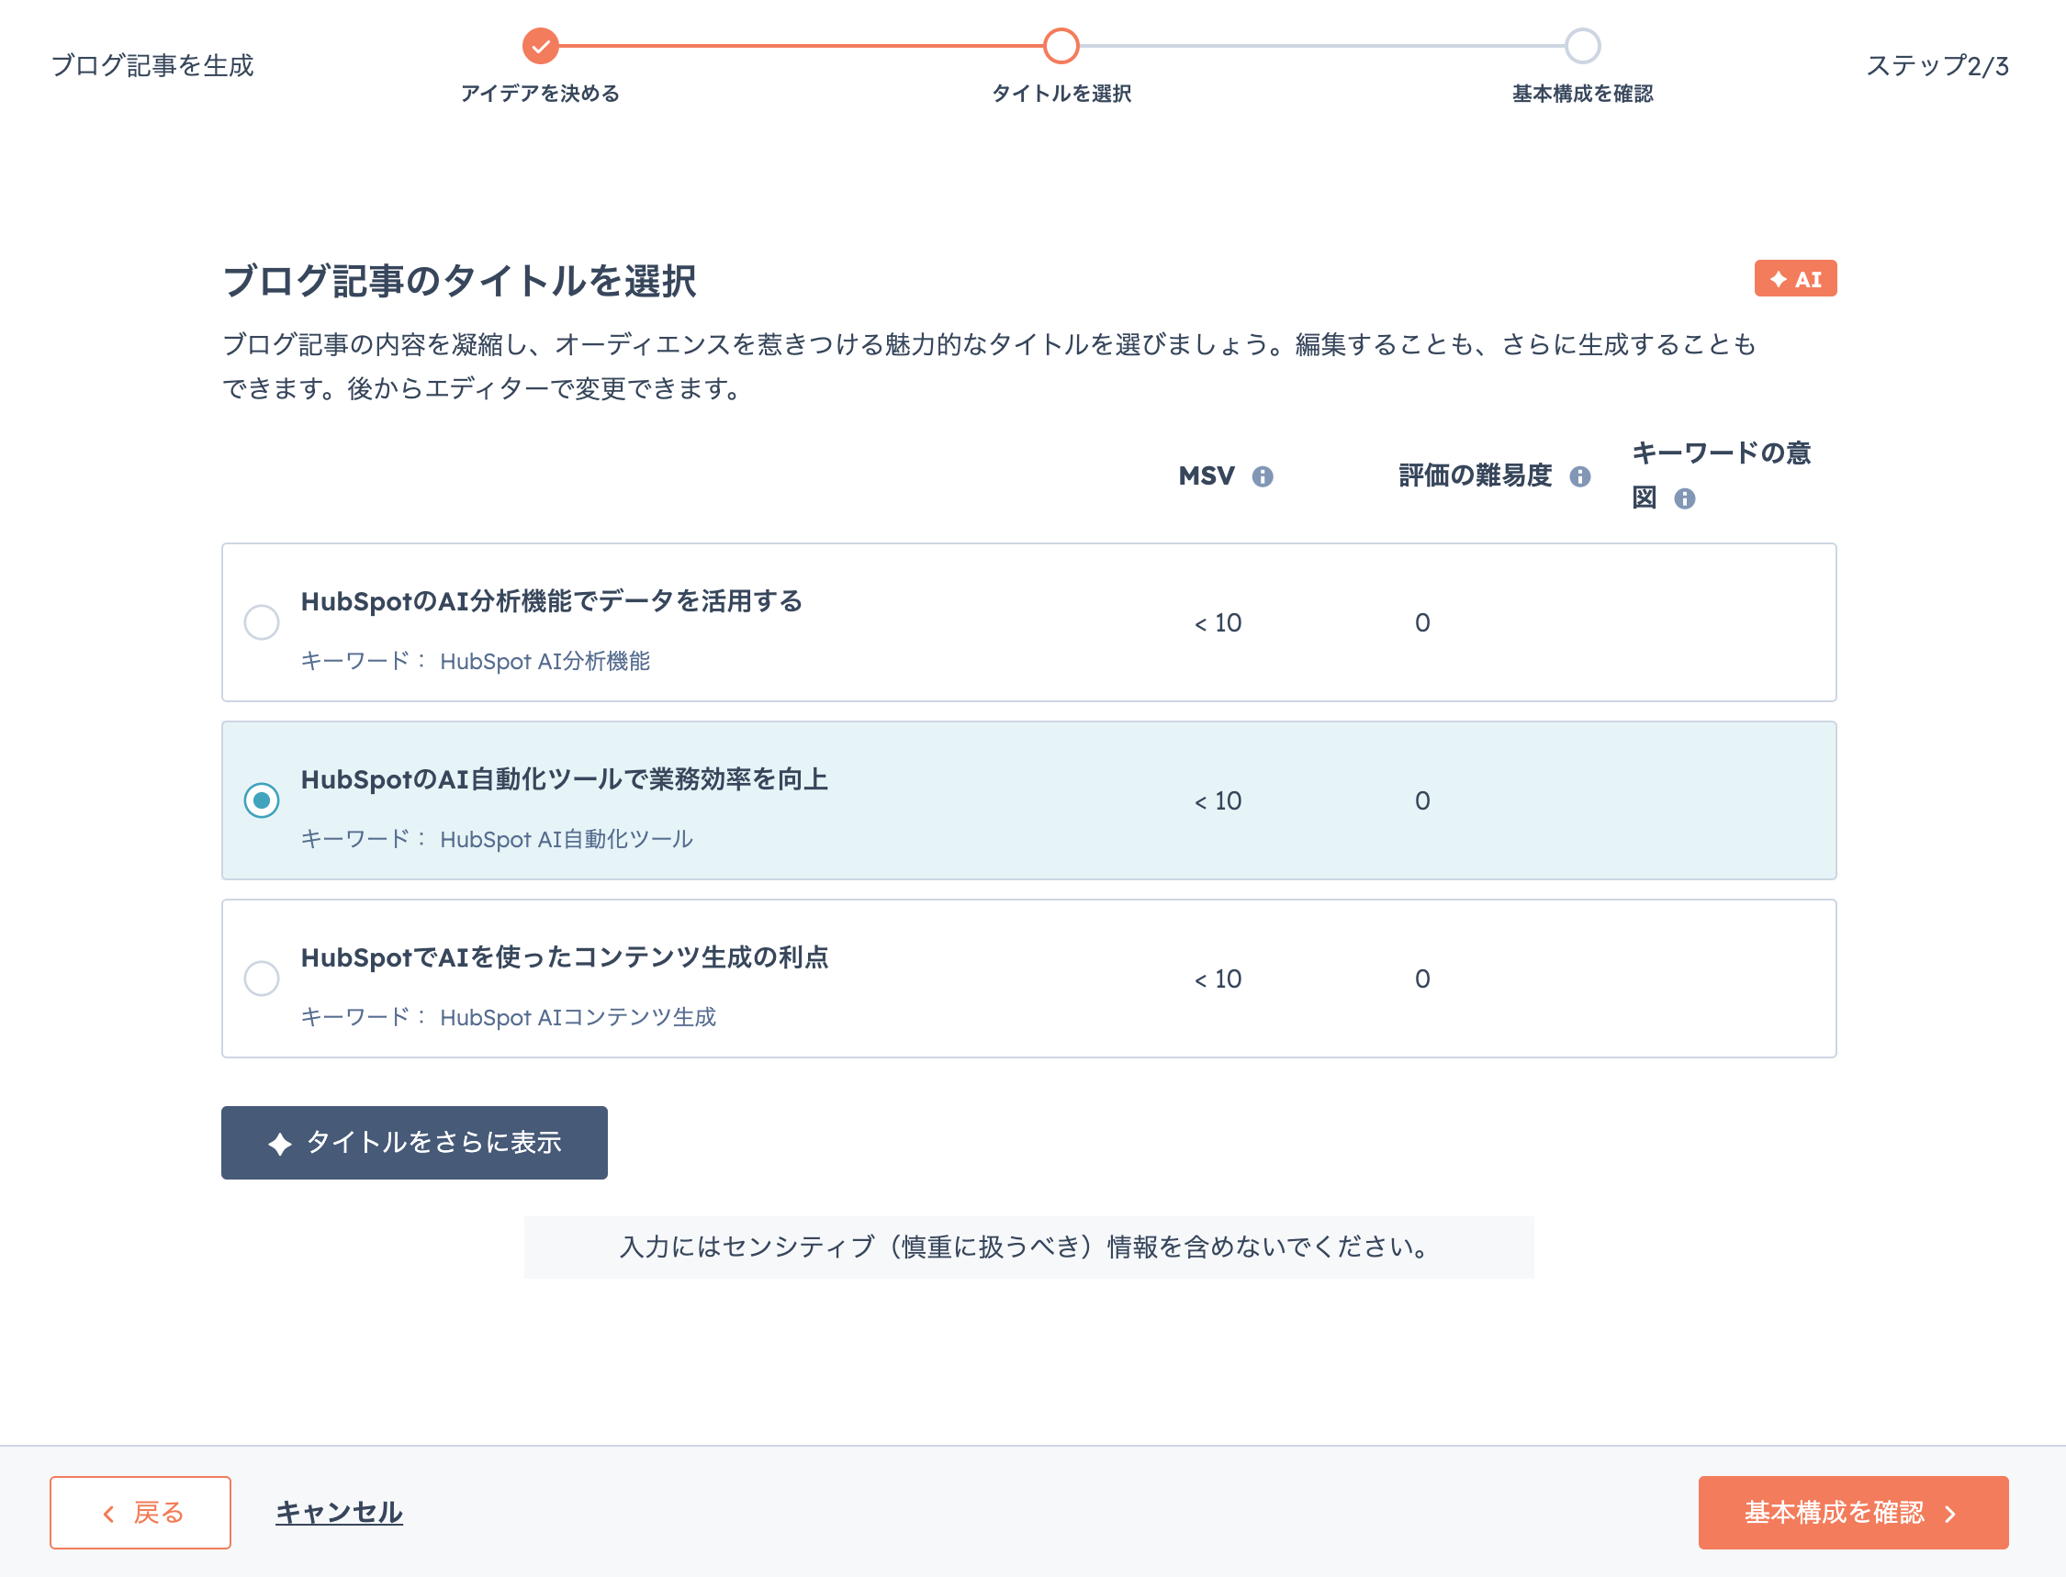Click the sensitive information notice banner

(1028, 1247)
